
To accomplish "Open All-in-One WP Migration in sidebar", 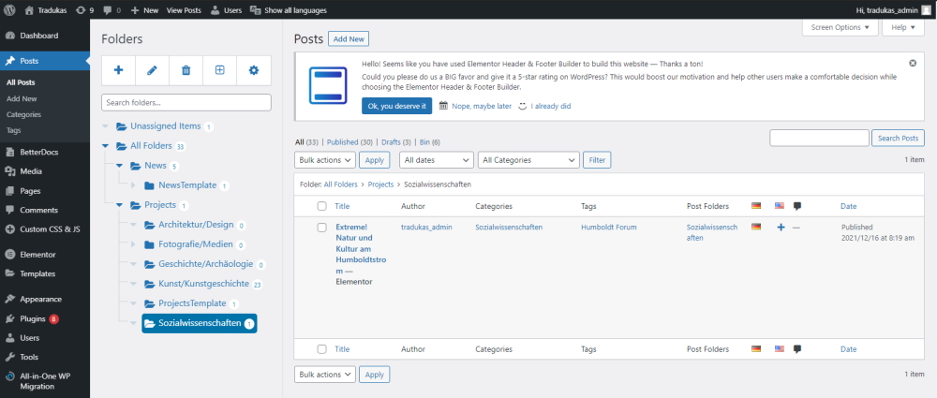I will tap(45, 381).
